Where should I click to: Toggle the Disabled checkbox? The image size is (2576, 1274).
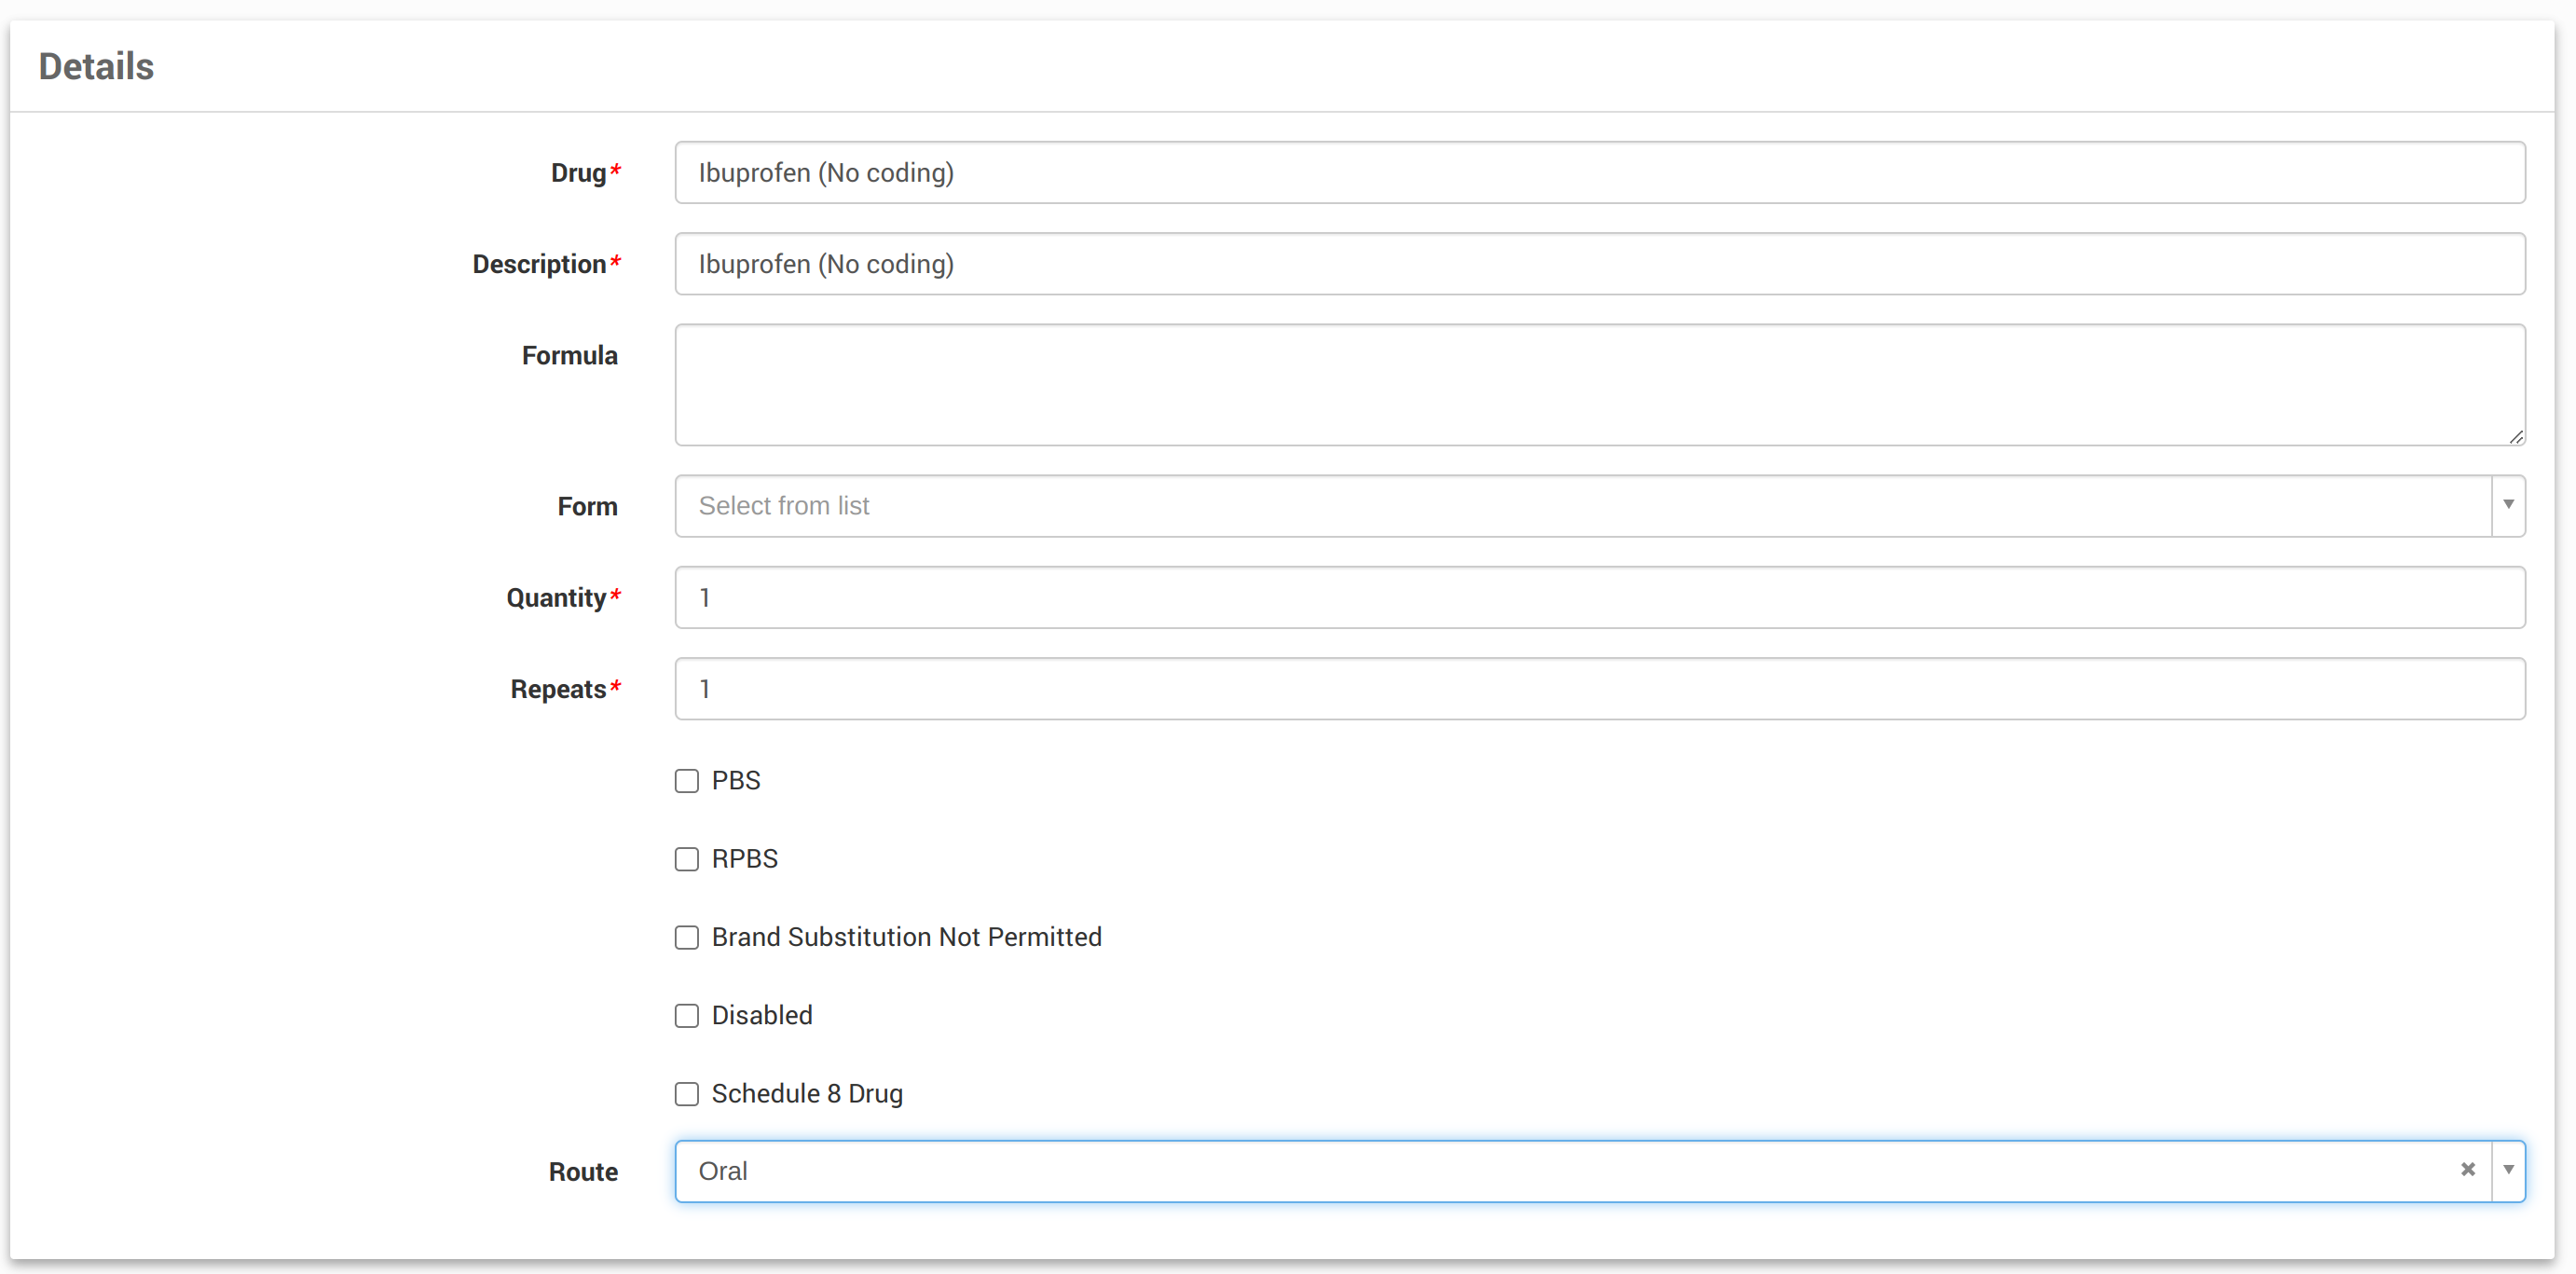click(x=686, y=1016)
